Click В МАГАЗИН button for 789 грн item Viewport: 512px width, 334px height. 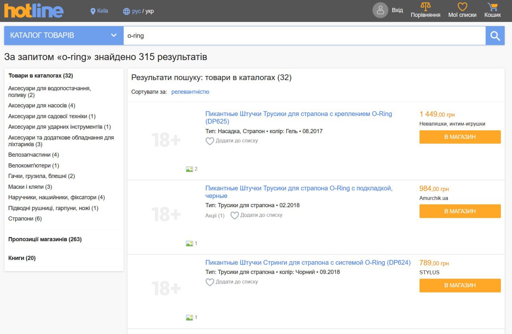[x=460, y=285]
